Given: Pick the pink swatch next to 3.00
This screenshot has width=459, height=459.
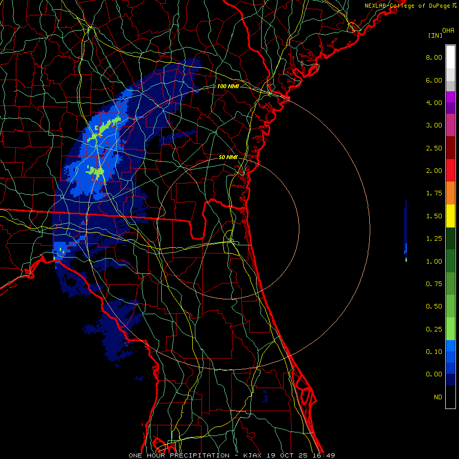Looking at the screenshot, I should tap(450, 125).
